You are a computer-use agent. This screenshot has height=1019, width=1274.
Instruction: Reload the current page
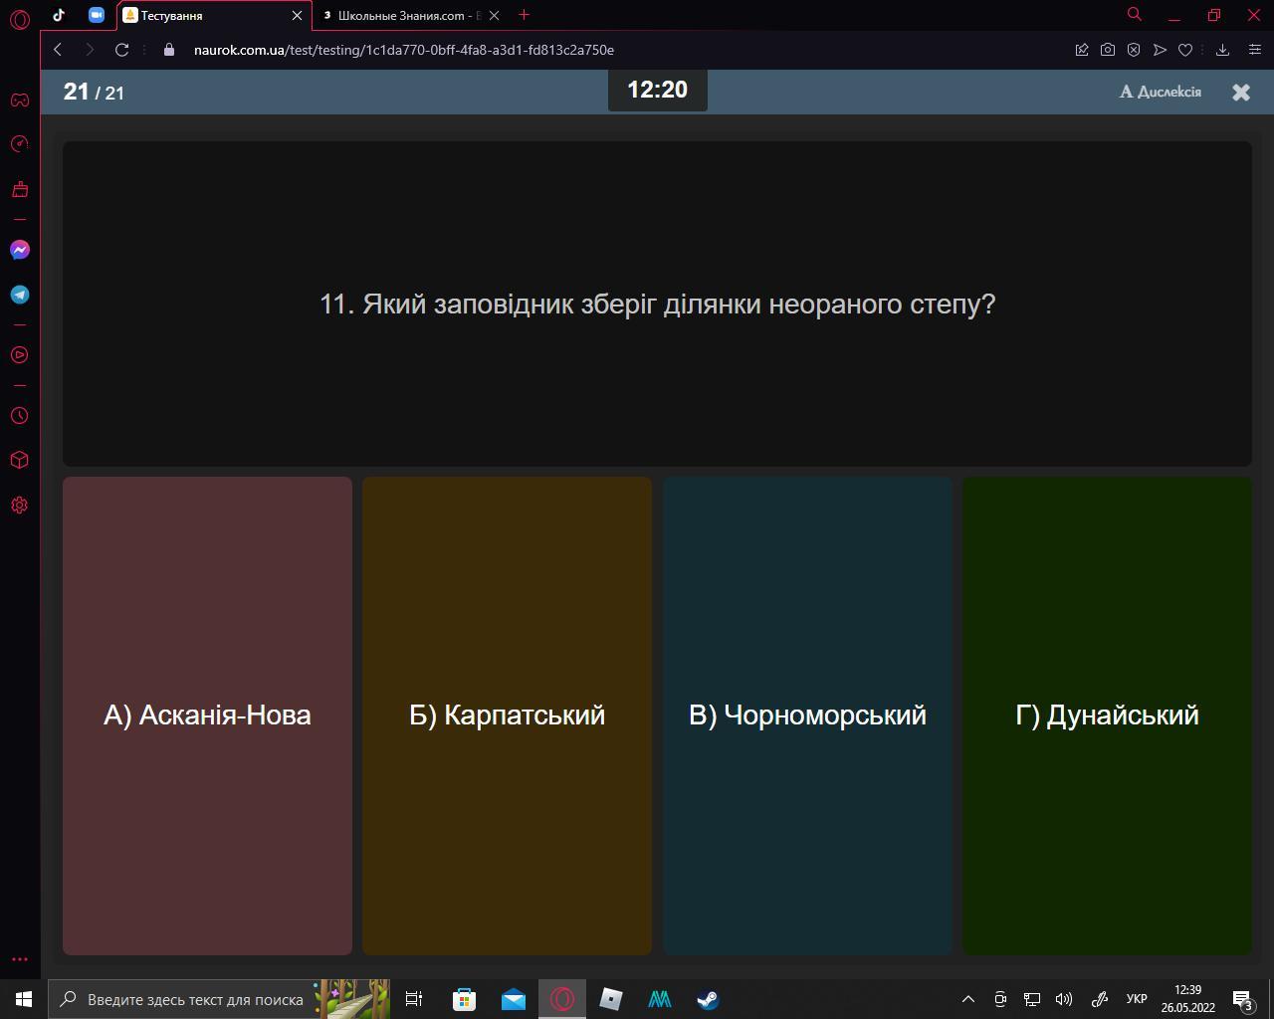pos(121,50)
